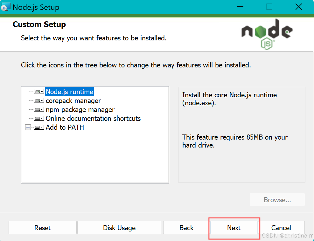Click the 'Custom Setup' heading

[x=39, y=24]
